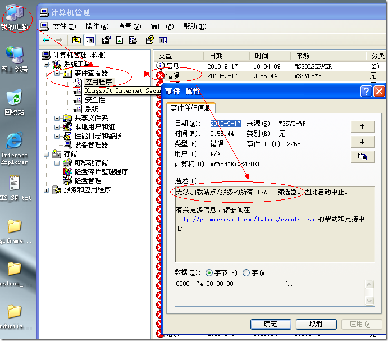Click the Previous event up-arrow button
This screenshot has width=388, height=341.
(x=363, y=126)
